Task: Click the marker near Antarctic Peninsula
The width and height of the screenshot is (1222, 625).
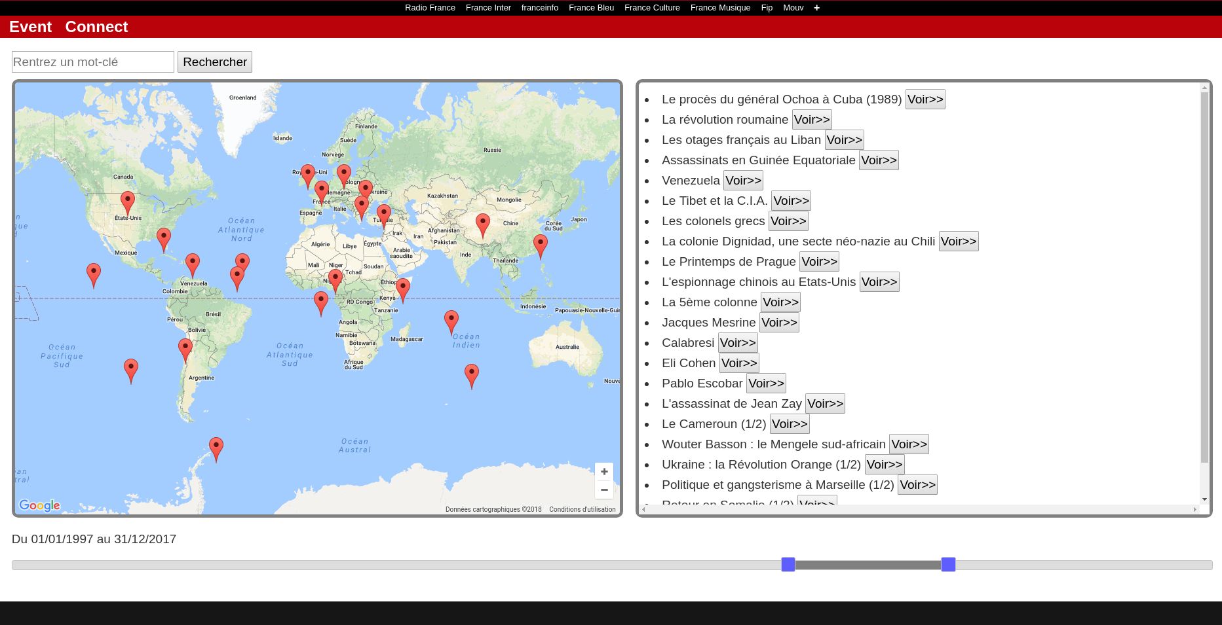Action: 216,450
